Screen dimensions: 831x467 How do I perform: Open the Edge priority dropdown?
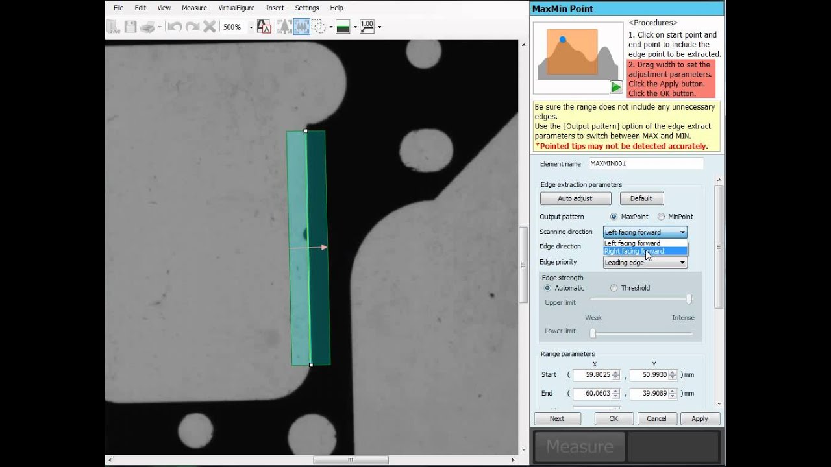coord(645,263)
